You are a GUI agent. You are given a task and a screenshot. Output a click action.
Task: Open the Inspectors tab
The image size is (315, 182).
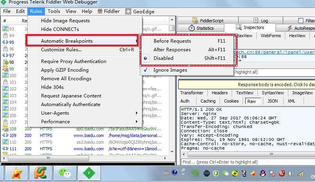(250, 27)
